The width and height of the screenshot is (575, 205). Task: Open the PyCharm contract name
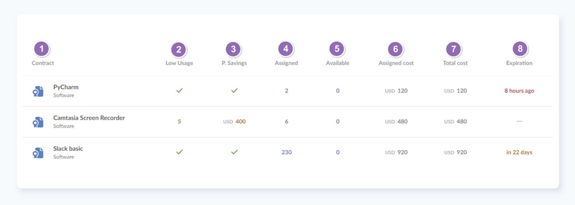tap(66, 87)
